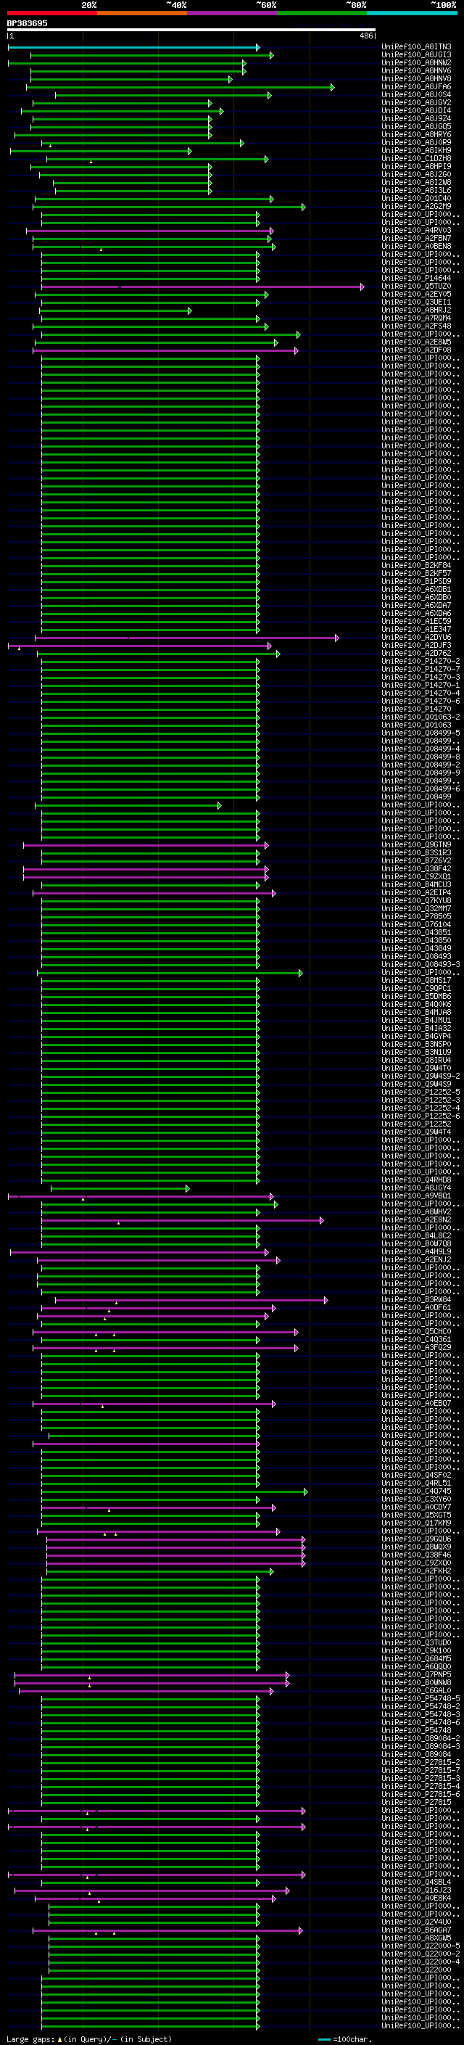Select hit label UniRef100_Q08499-5

pos(420,733)
